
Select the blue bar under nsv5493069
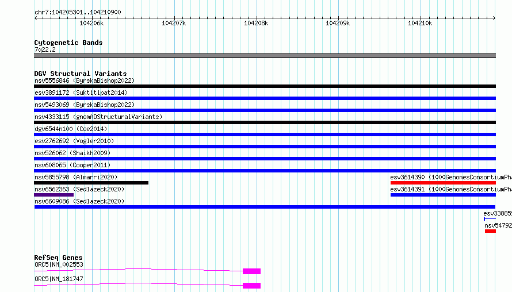[265, 110]
